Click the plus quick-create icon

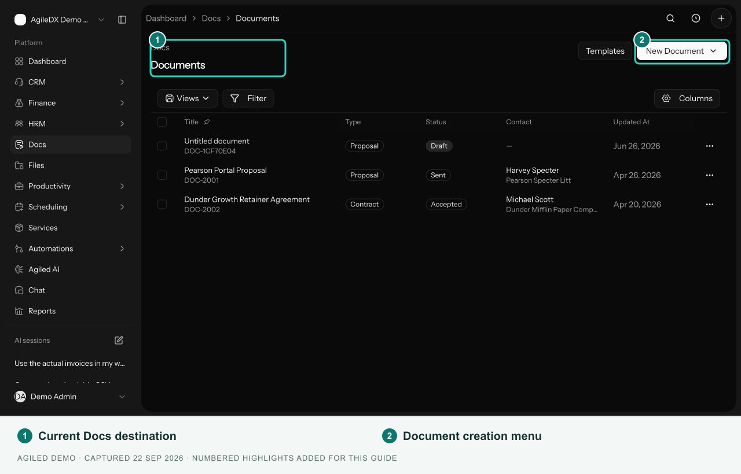[x=721, y=18]
